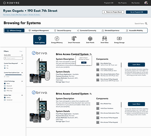Screen dimensions: 151x136
Task: Switch to the Efficient Energy tab
Action: (x=14, y=31)
